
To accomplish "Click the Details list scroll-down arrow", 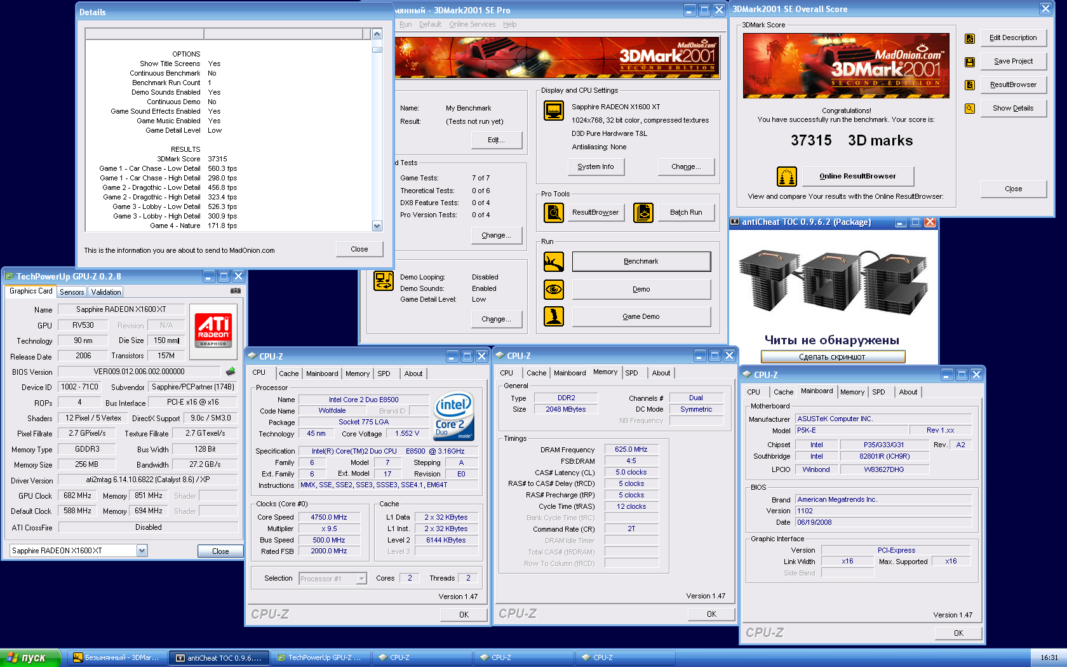I will [377, 226].
